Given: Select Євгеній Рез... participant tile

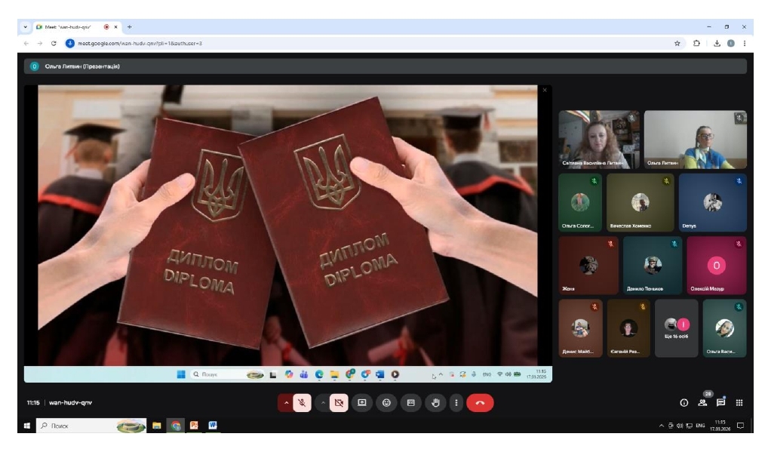Looking at the screenshot, I should click(x=628, y=328).
